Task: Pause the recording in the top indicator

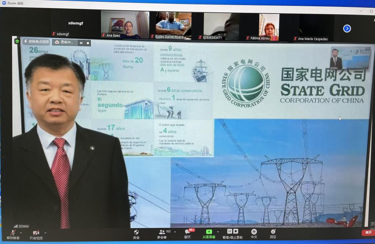Action: [81, 42]
